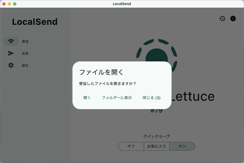Image resolution: width=244 pixels, height=163 pixels.
Task: Set quick save to お気に入り
Action: 156,146
